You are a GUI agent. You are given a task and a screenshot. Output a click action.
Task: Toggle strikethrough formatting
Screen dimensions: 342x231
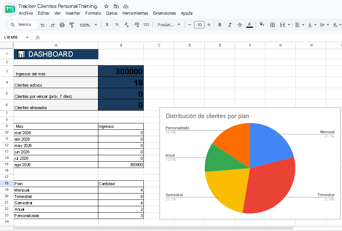point(240,25)
